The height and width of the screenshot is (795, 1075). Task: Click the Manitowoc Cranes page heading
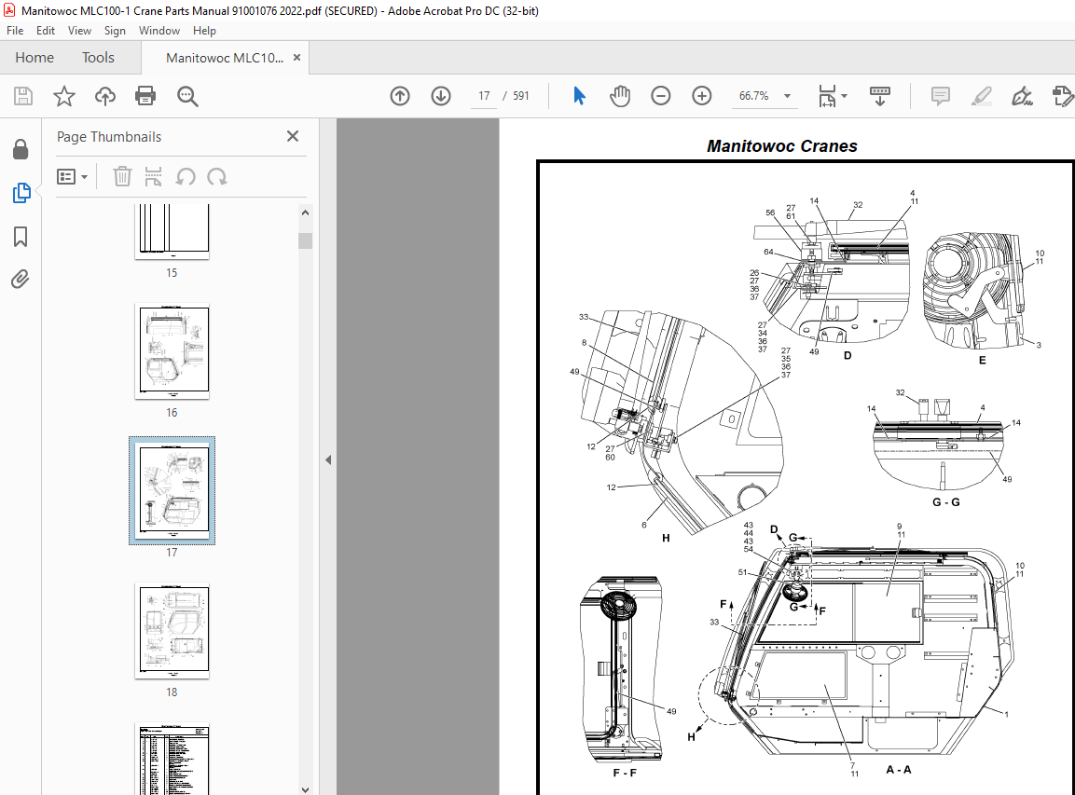point(782,146)
